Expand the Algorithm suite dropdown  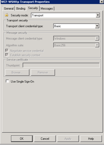coord(97,45)
